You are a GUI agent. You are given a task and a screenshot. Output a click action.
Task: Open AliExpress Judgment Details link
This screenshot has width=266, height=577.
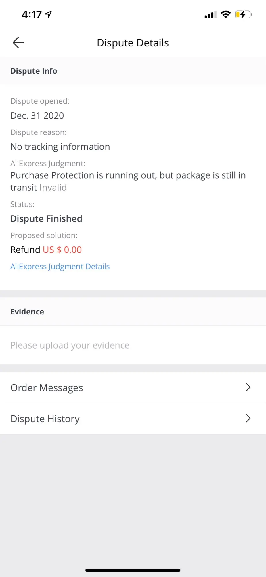point(60,266)
